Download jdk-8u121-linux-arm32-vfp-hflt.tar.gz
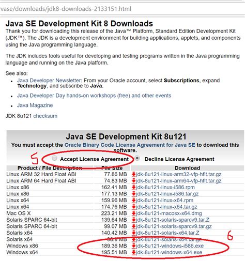Image resolution: width=245 pixels, height=261 pixels. (179, 174)
